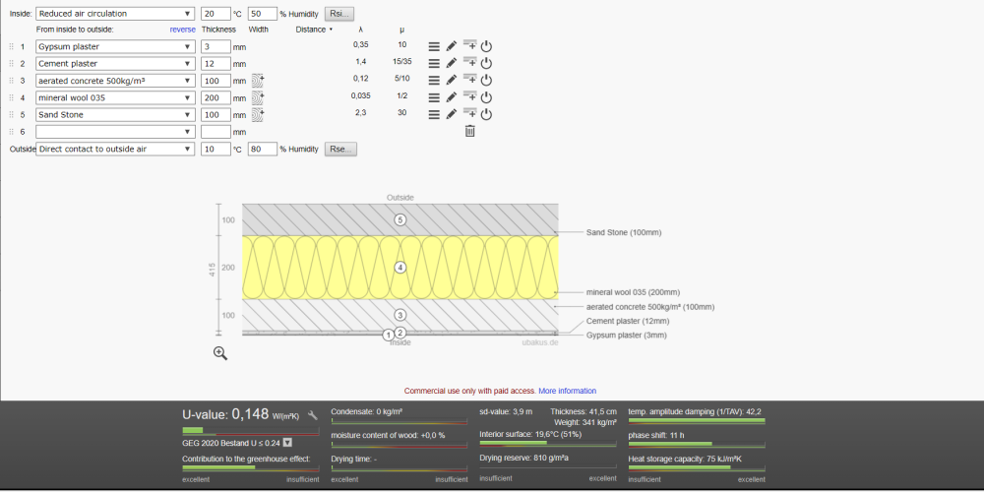Image resolution: width=984 pixels, height=492 pixels.
Task: Reverse the layer order via 'reverse' link
Action: tap(183, 30)
